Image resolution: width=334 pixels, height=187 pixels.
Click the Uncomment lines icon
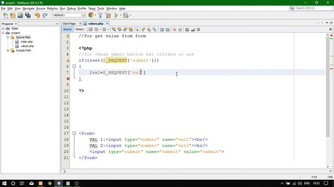point(193,30)
